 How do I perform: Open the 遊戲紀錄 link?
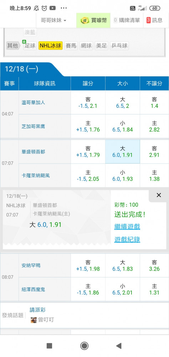click(x=127, y=240)
